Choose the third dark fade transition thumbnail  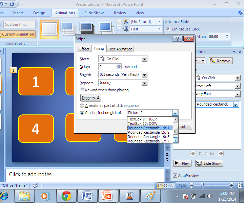click(87, 28)
